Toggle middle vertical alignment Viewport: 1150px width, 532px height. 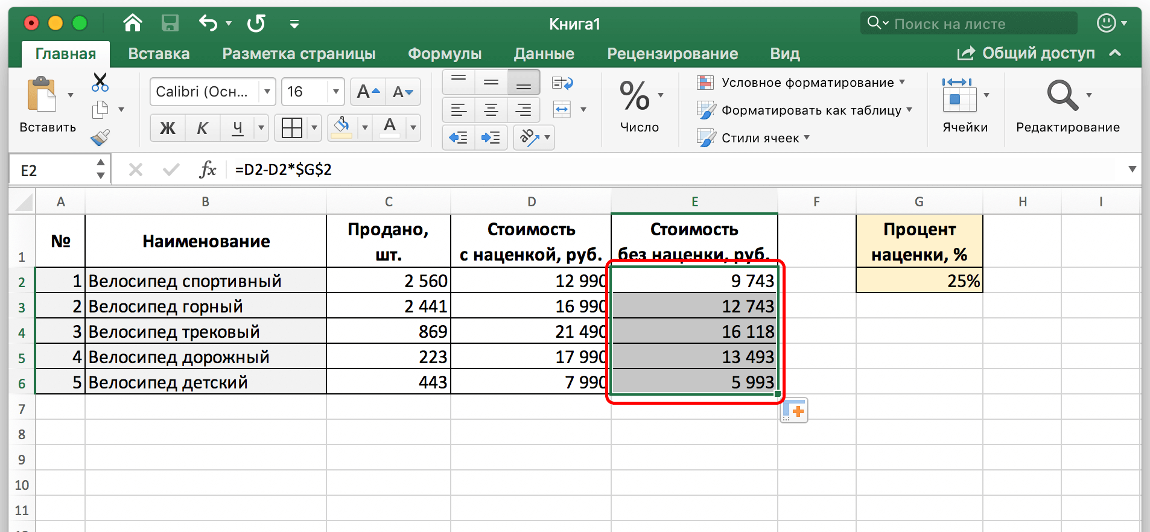pos(491,82)
